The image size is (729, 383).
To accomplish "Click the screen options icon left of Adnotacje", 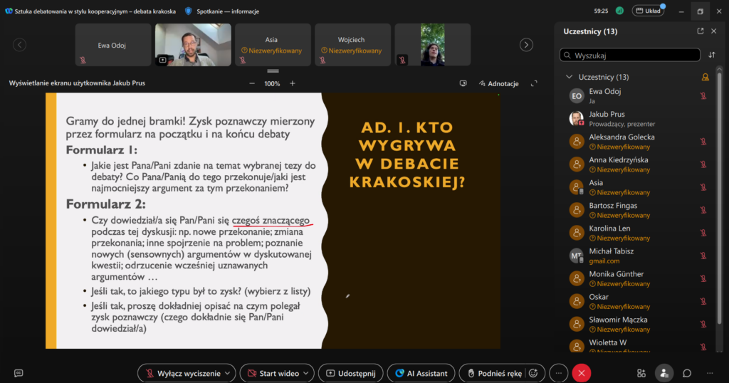I will pyautogui.click(x=463, y=84).
